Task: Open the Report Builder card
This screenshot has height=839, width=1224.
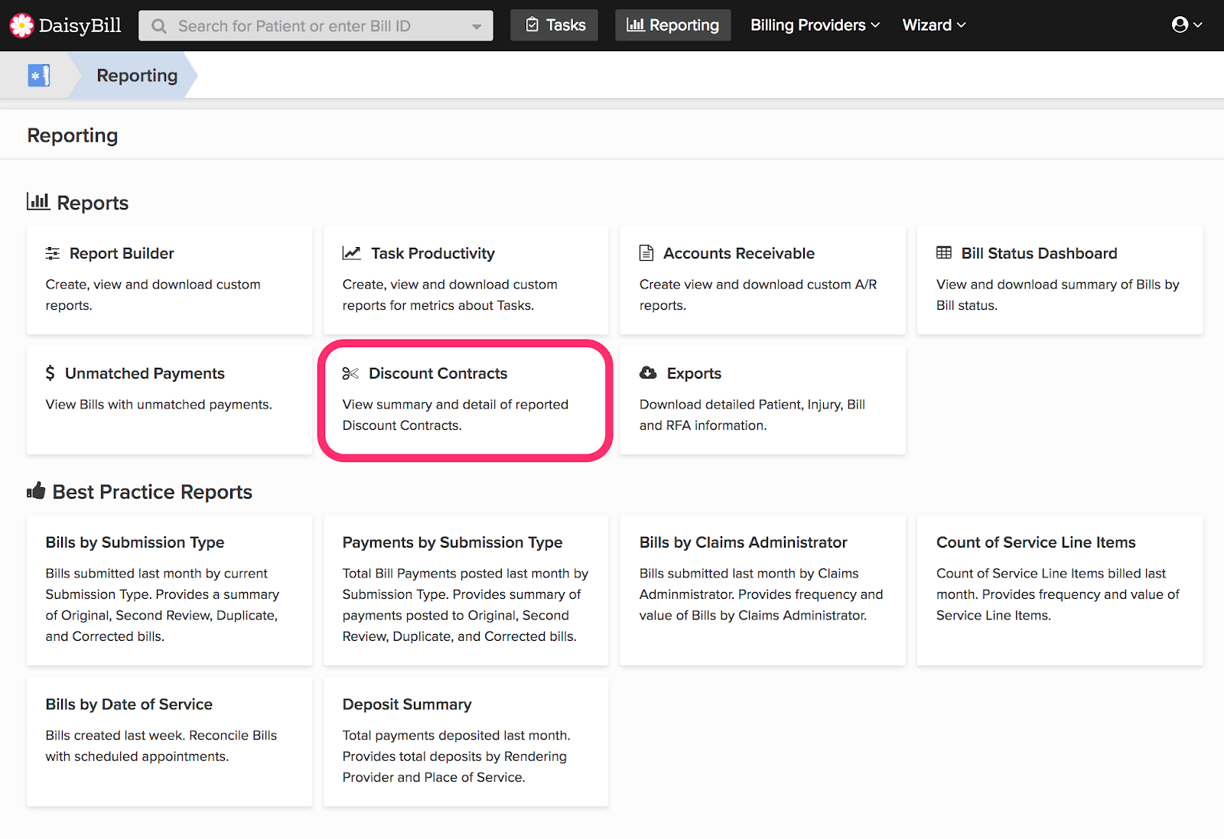Action: click(x=169, y=280)
